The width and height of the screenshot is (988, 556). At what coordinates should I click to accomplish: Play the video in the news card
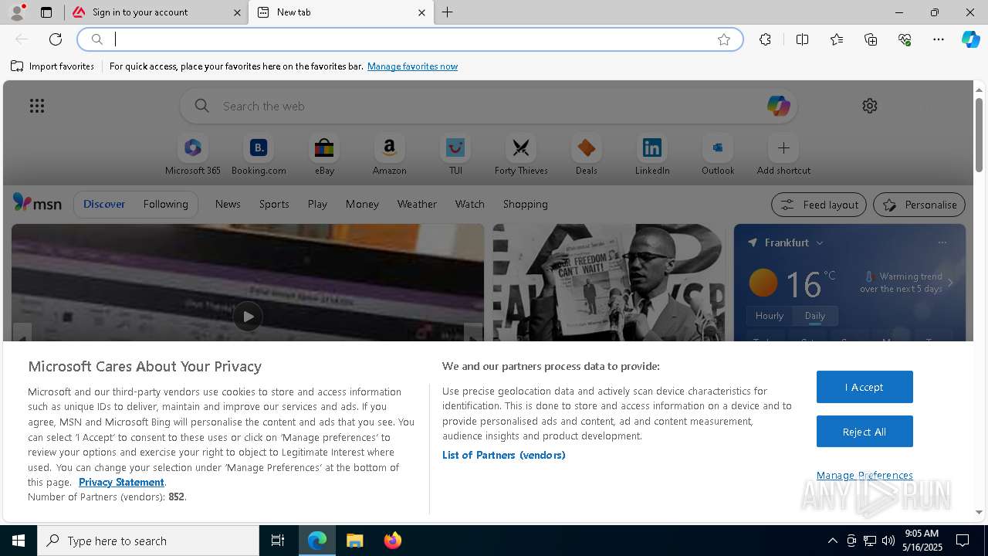(x=248, y=317)
